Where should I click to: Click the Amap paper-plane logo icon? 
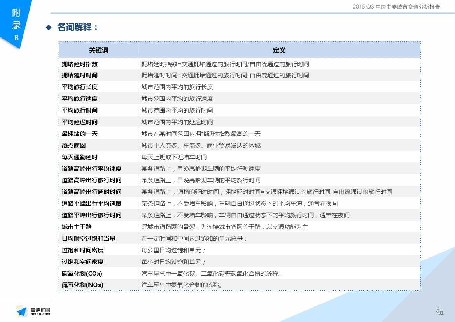pyautogui.click(x=21, y=311)
